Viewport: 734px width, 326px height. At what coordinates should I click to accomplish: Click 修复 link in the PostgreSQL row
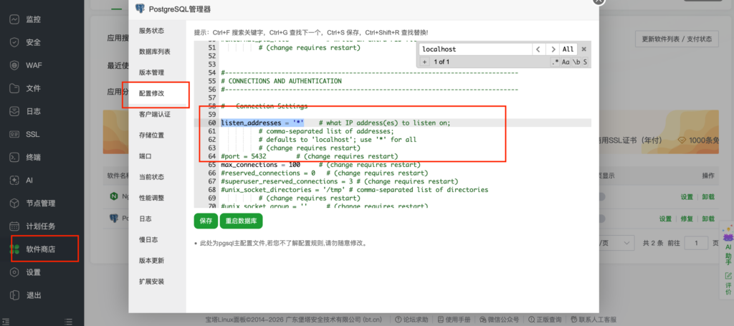[687, 219]
